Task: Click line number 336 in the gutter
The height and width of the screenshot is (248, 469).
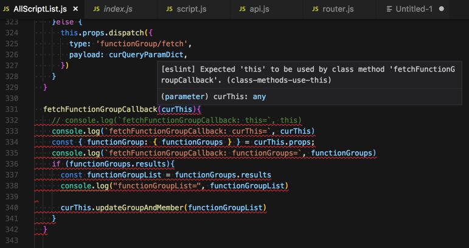Action: (x=11, y=164)
